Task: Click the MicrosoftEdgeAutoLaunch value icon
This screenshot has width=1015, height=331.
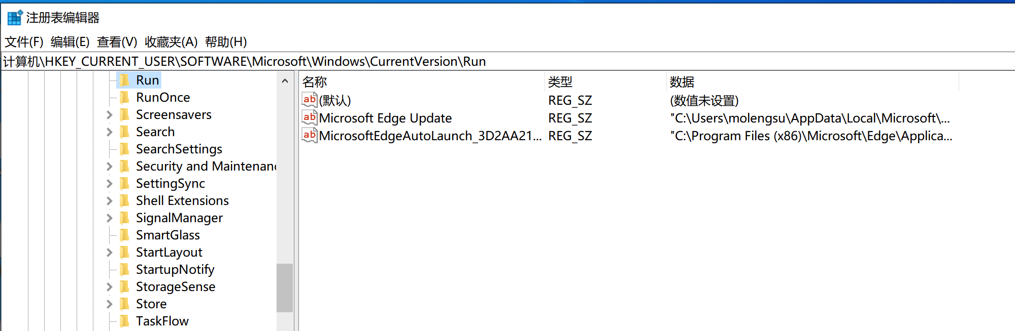Action: point(309,136)
